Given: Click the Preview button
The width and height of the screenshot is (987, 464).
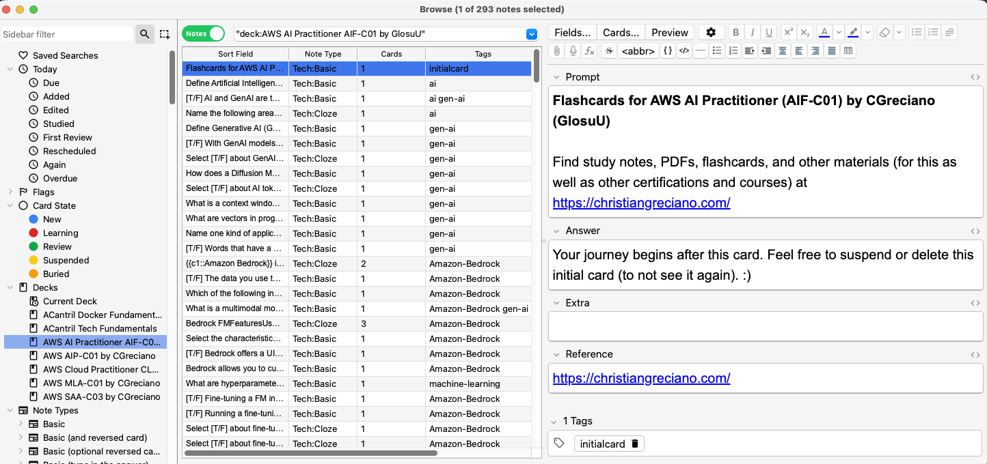Looking at the screenshot, I should pos(670,33).
